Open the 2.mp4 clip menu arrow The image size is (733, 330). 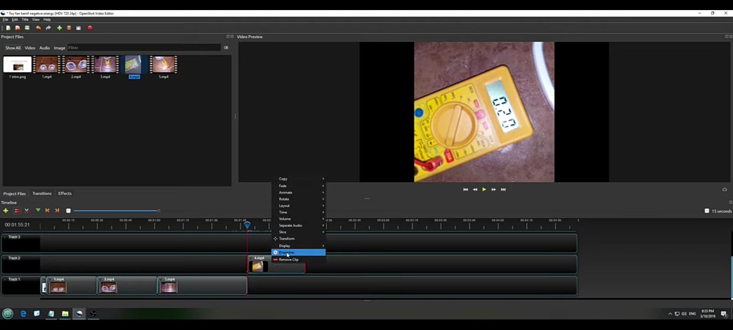coord(101,279)
